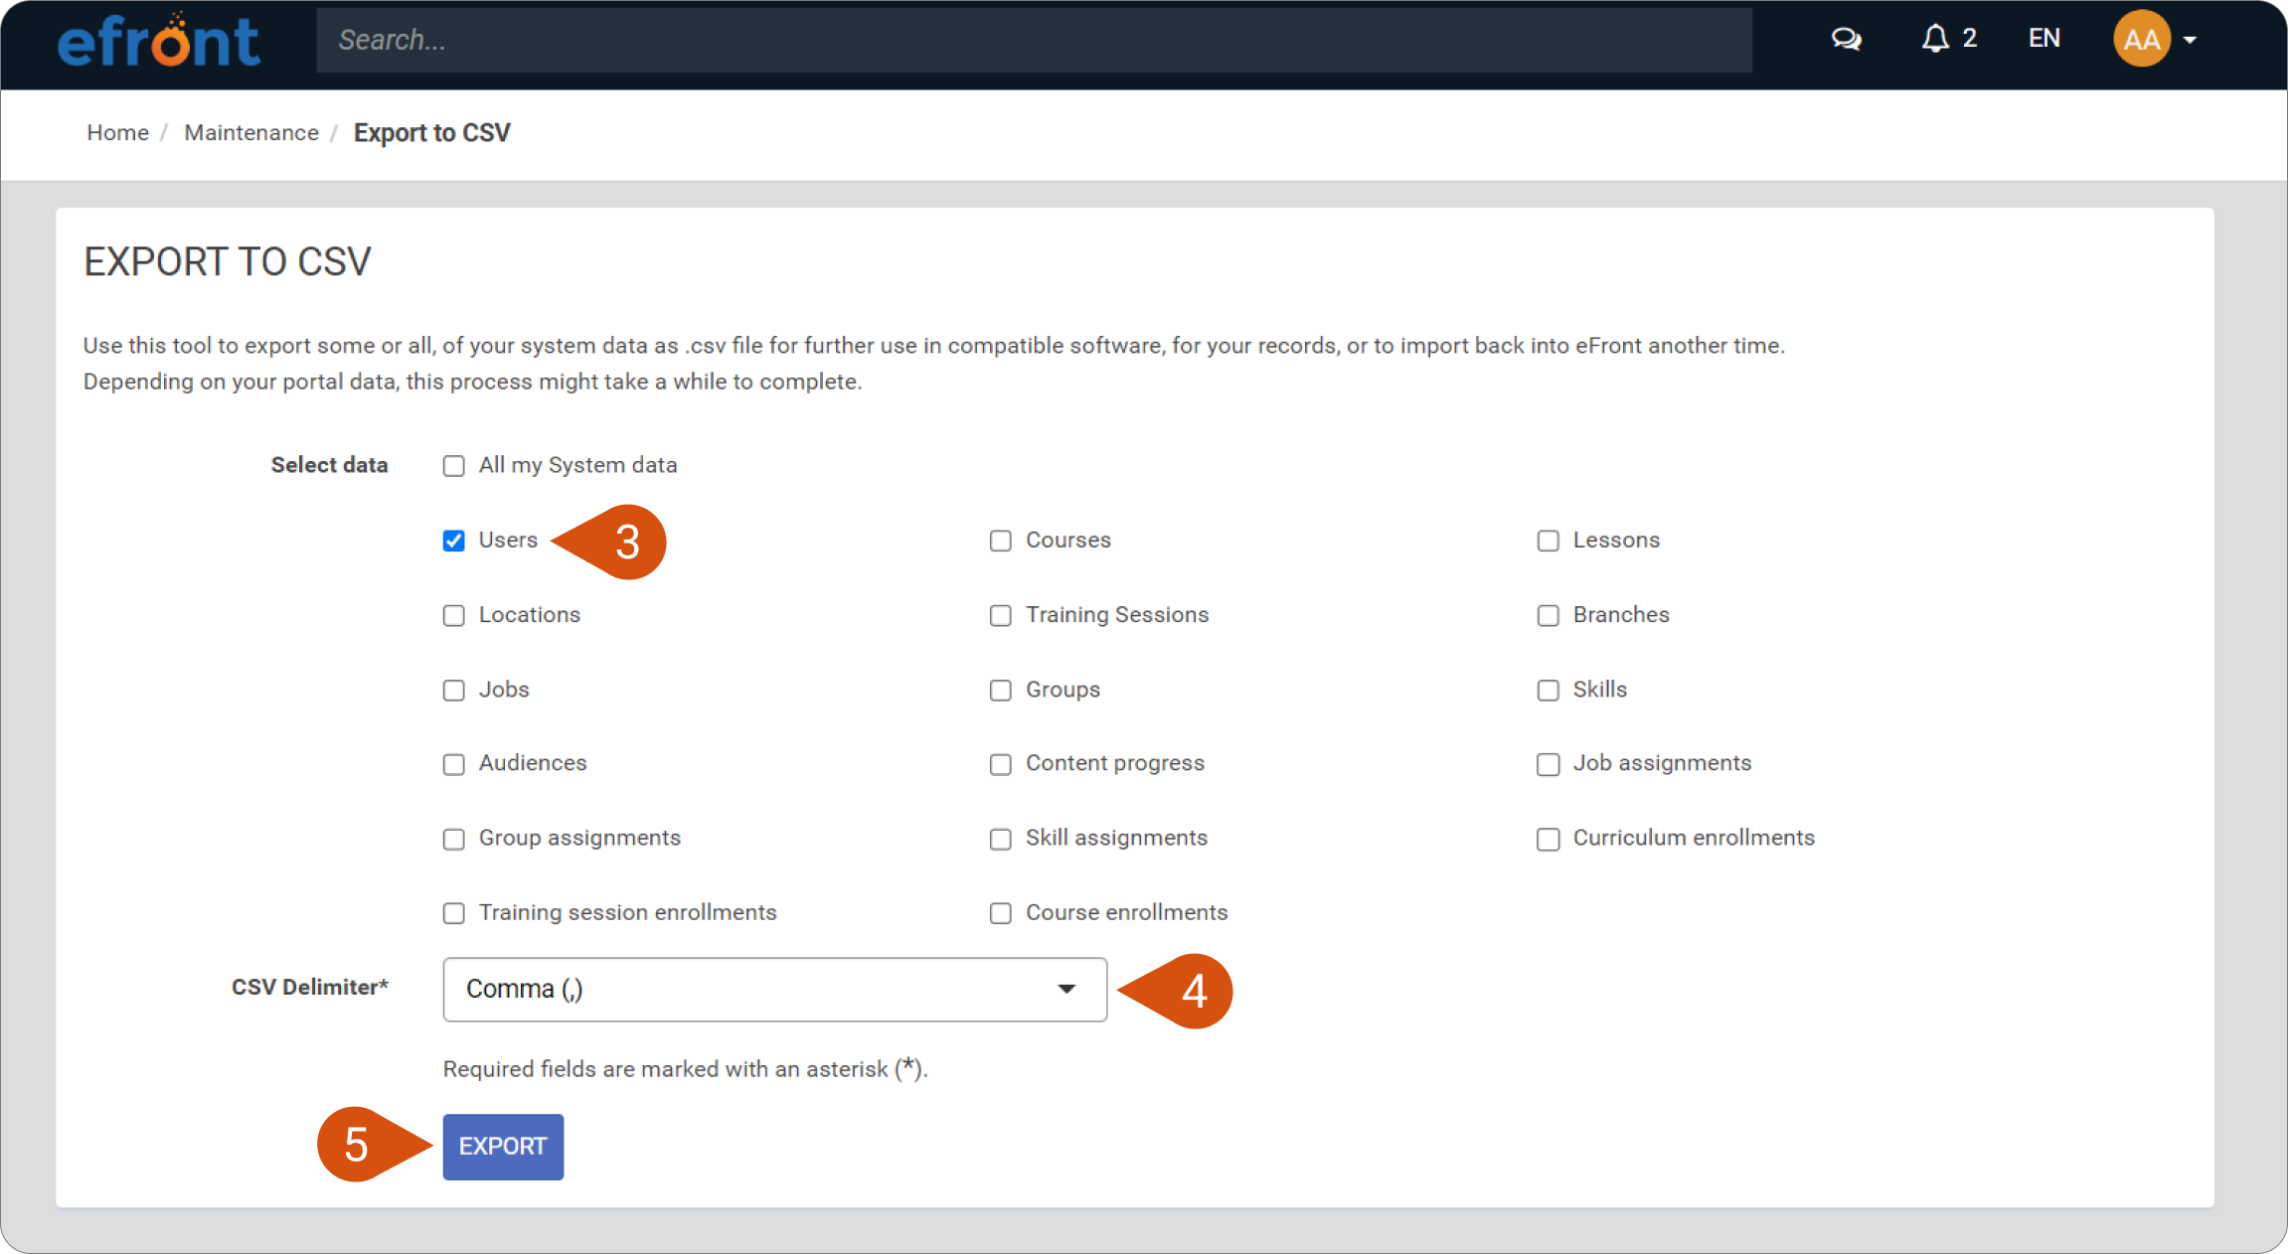This screenshot has width=2288, height=1254.
Task: Go to the Maintenance breadcrumb
Action: pyautogui.click(x=251, y=133)
